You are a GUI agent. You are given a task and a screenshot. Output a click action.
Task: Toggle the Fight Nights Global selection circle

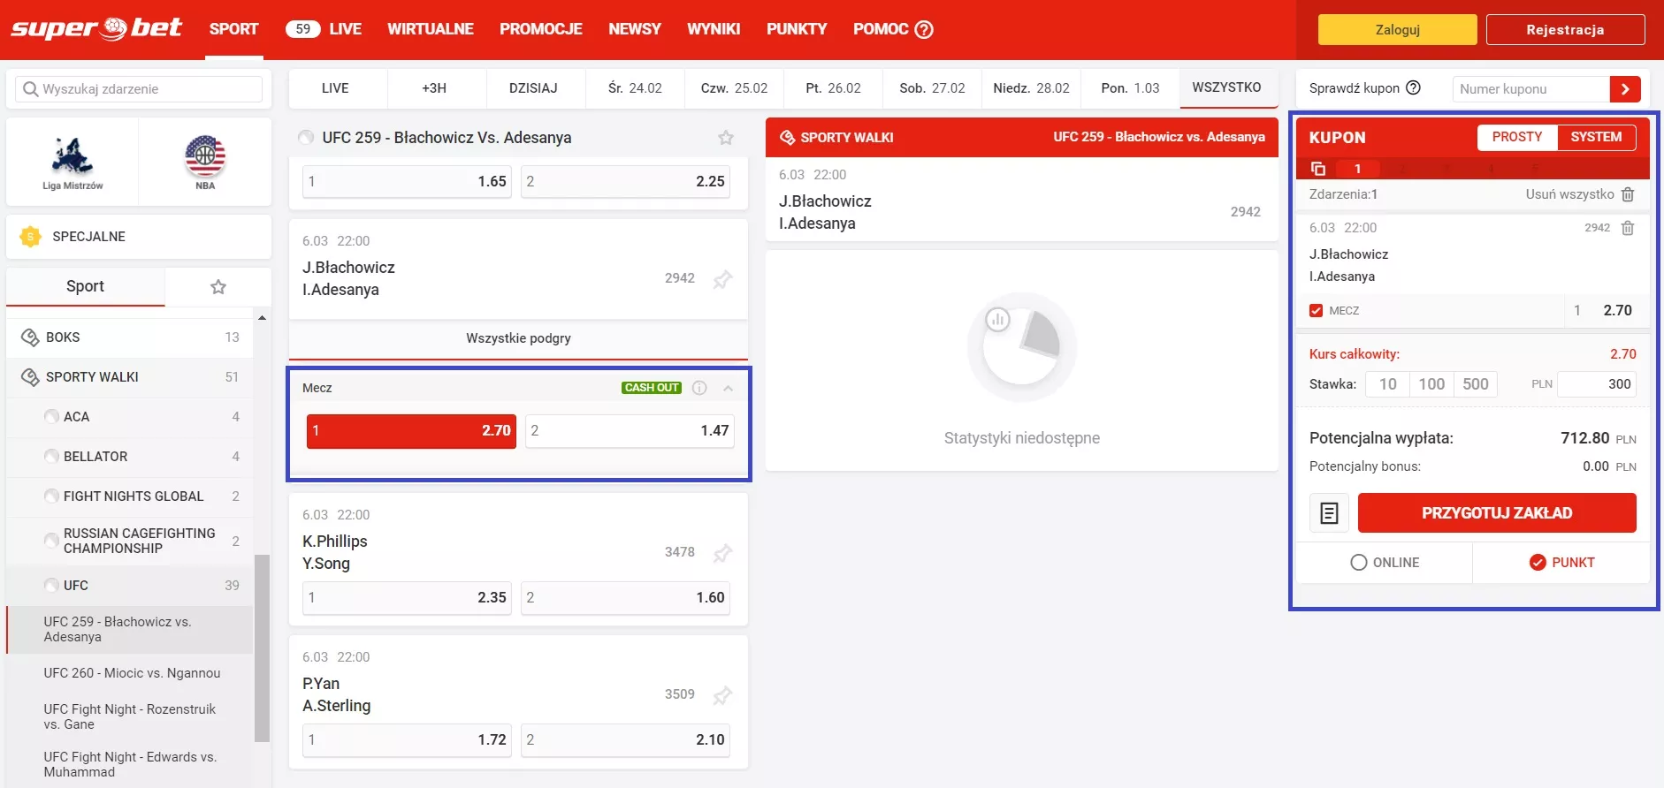pos(52,496)
